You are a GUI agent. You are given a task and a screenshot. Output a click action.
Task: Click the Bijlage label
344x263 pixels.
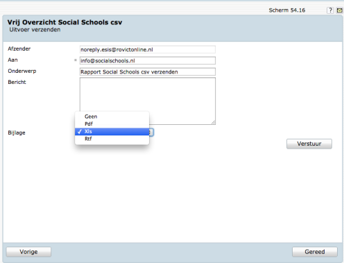(17, 133)
